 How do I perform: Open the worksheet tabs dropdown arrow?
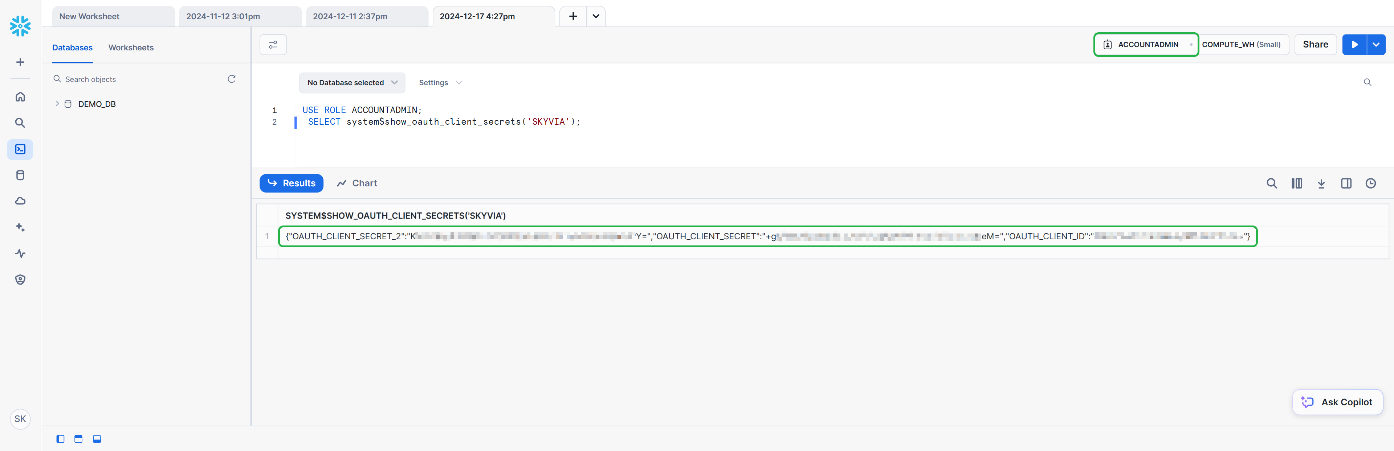pyautogui.click(x=596, y=16)
